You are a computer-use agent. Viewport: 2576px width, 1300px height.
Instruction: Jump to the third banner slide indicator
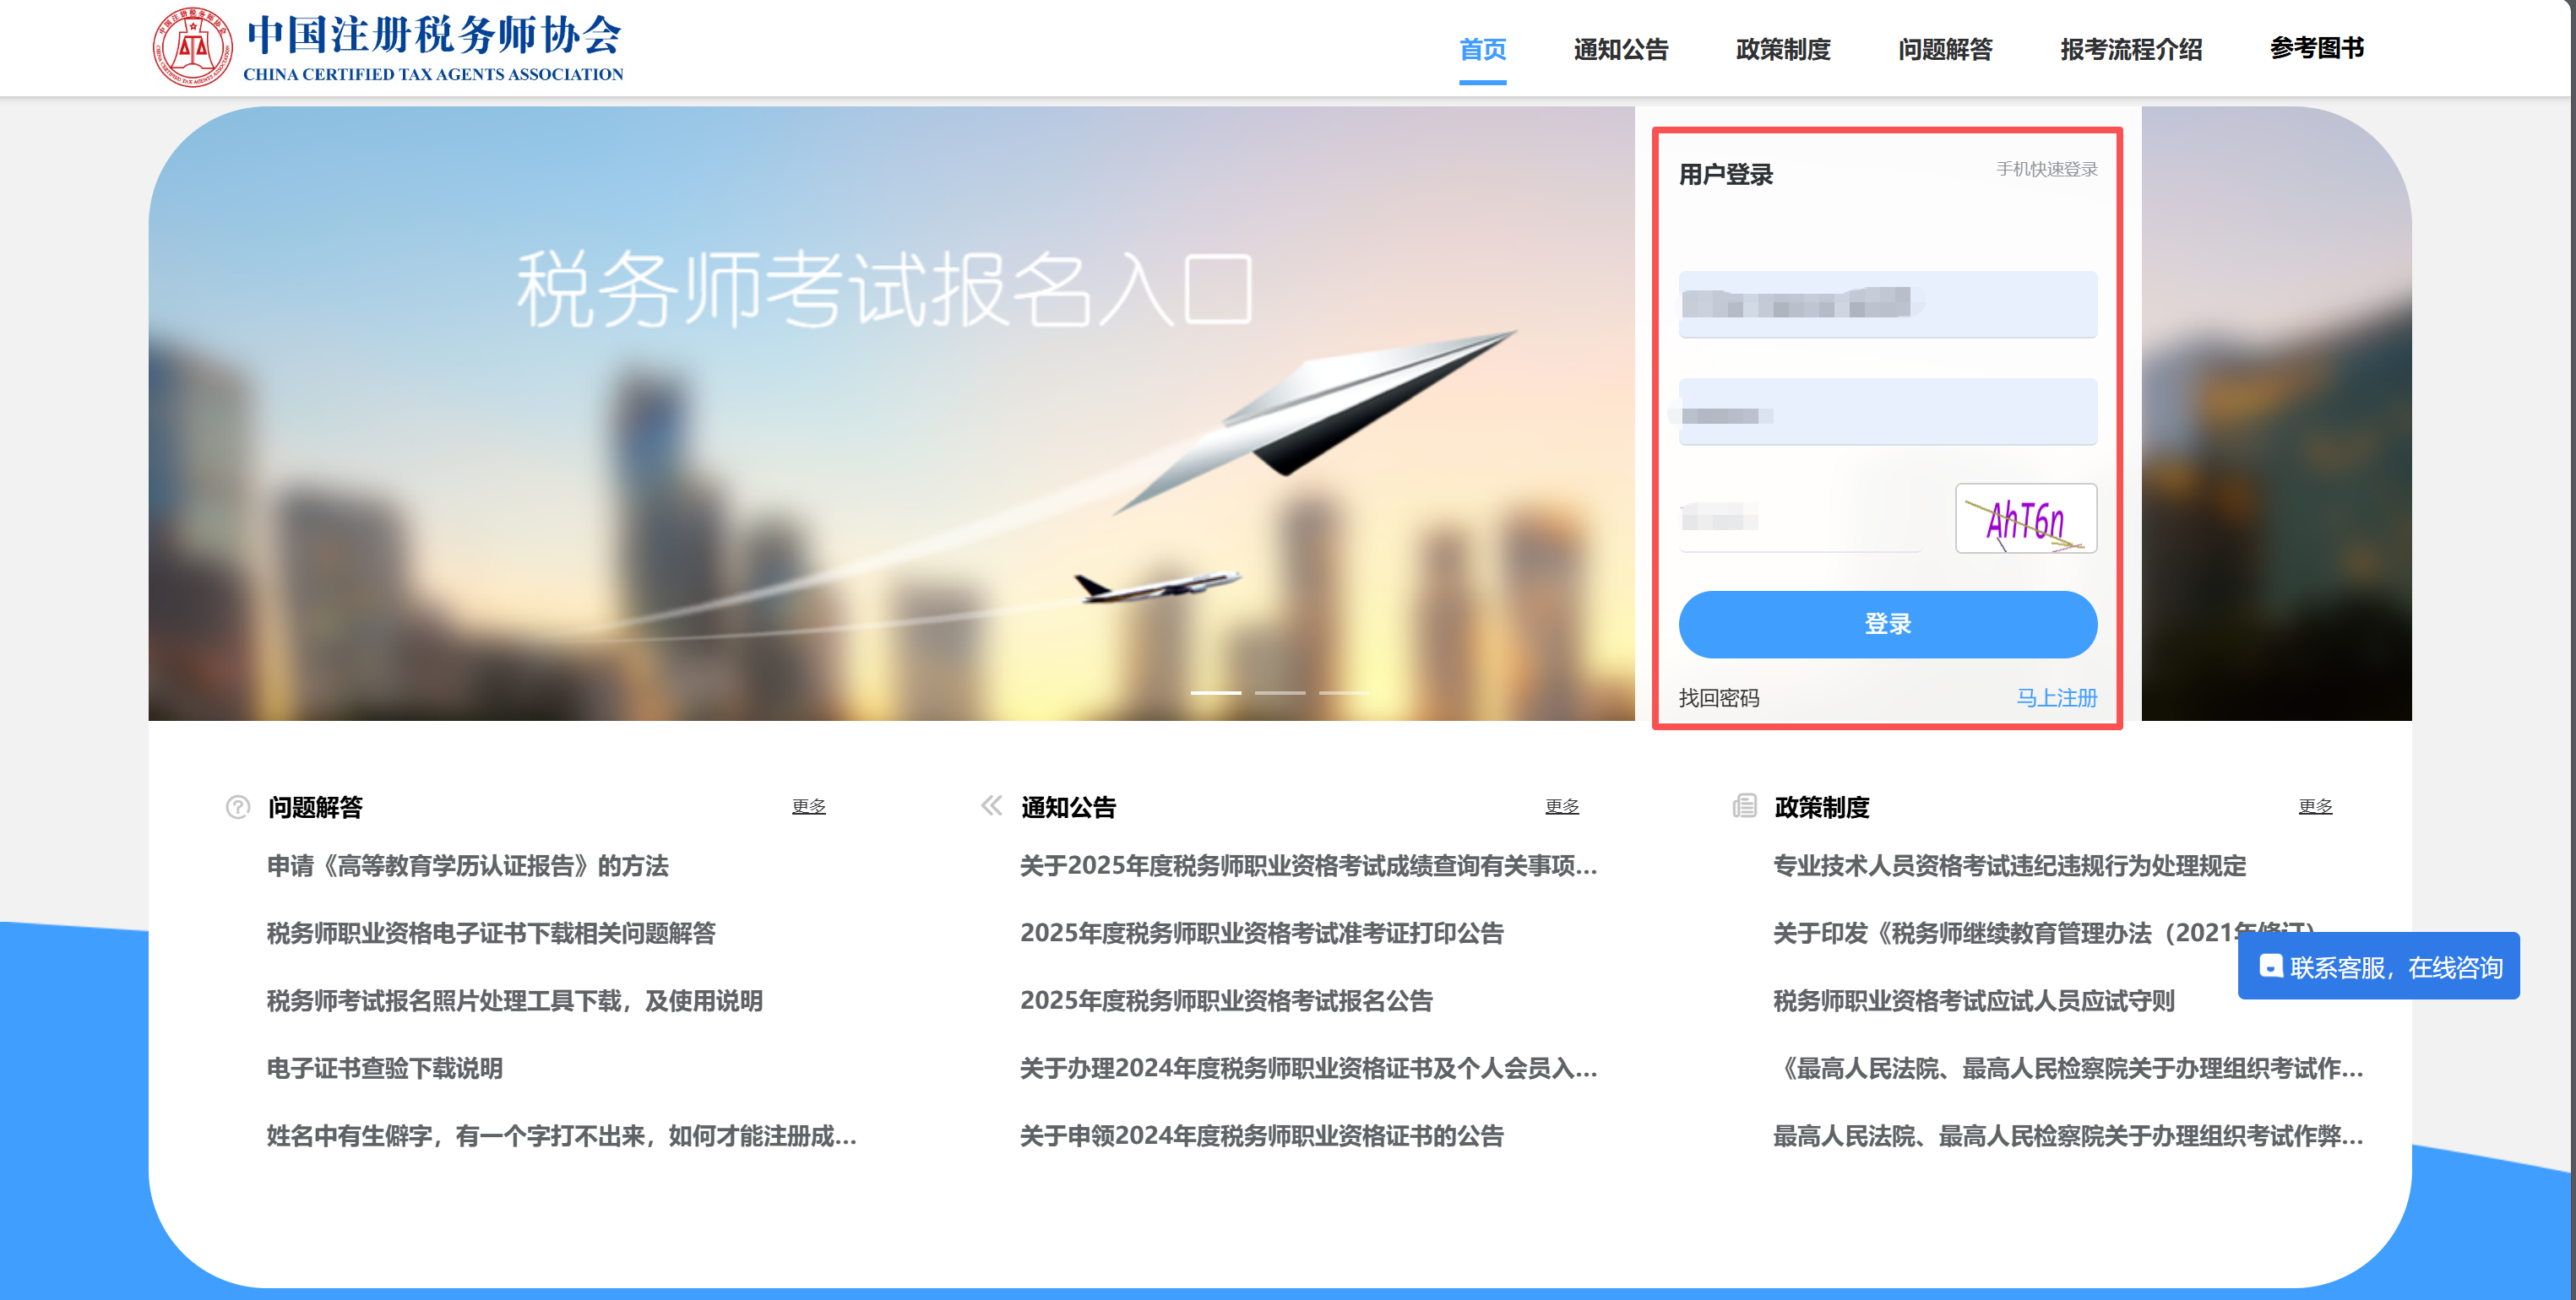pos(1343,692)
